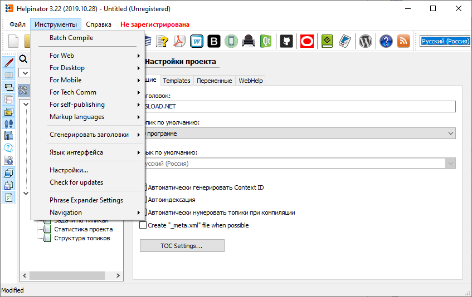This screenshot has height=297, width=472.
Task: Click the printer icon in toolbar
Action: click(x=249, y=41)
